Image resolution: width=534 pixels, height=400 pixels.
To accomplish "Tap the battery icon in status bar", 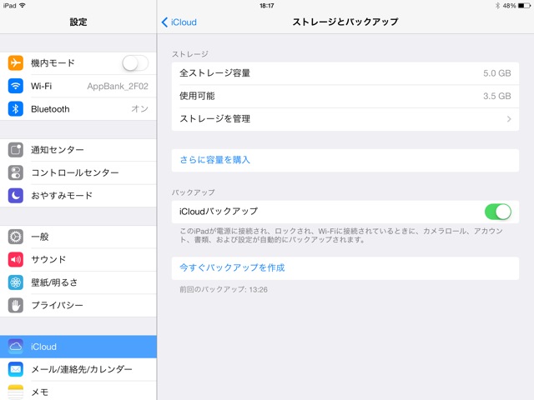I will [x=524, y=6].
